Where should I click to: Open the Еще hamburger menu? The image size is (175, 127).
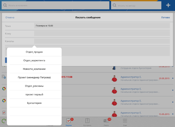(125, 121)
